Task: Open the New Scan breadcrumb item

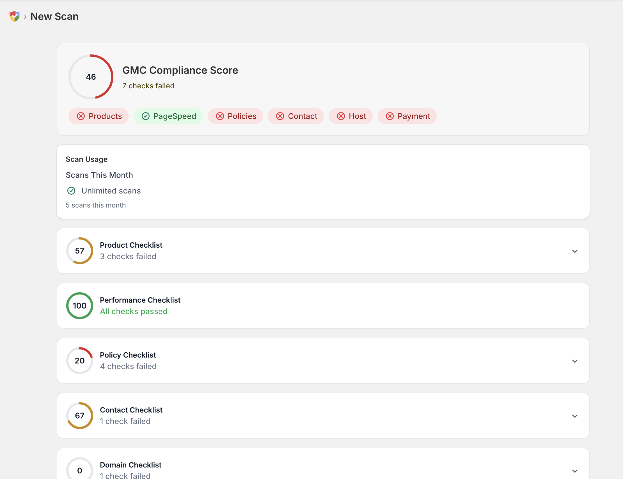Action: pos(54,16)
